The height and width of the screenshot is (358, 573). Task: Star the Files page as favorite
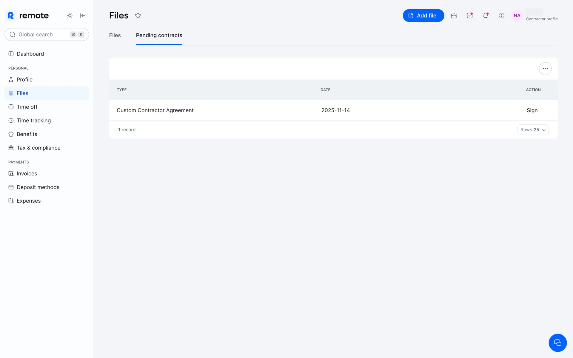138,16
